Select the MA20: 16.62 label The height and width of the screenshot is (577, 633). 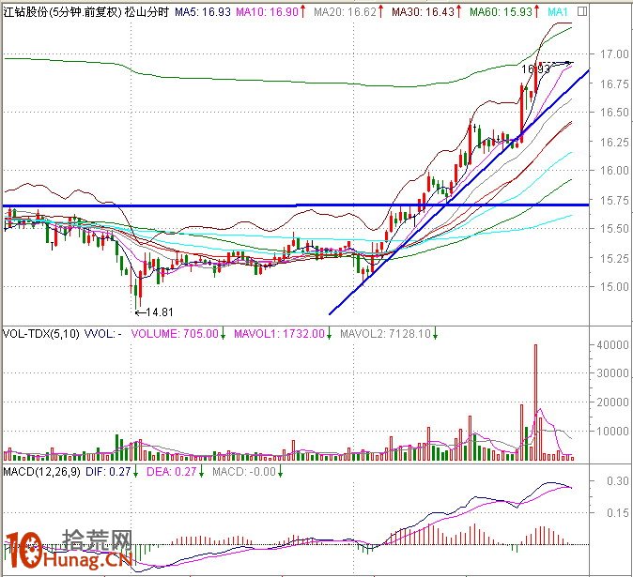[x=346, y=12]
